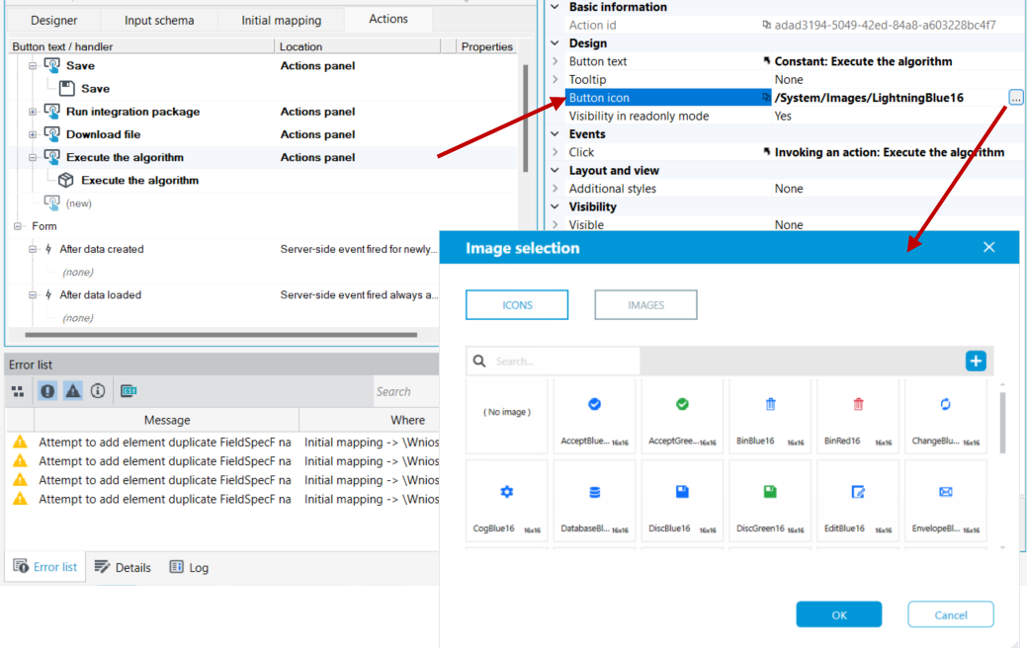Close the Image selection dialog
The image size is (1027, 648).
[x=989, y=247]
